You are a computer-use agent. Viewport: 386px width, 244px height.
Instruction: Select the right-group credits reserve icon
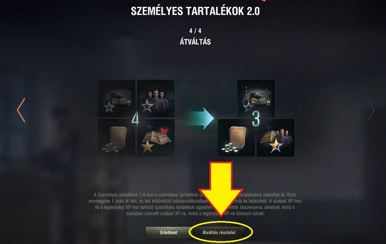click(236, 138)
